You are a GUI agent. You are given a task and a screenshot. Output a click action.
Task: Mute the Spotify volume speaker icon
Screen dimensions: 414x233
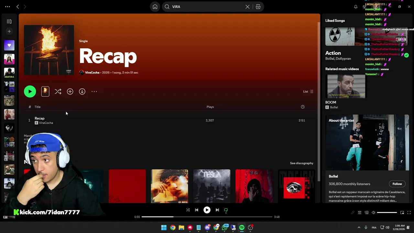(373, 213)
